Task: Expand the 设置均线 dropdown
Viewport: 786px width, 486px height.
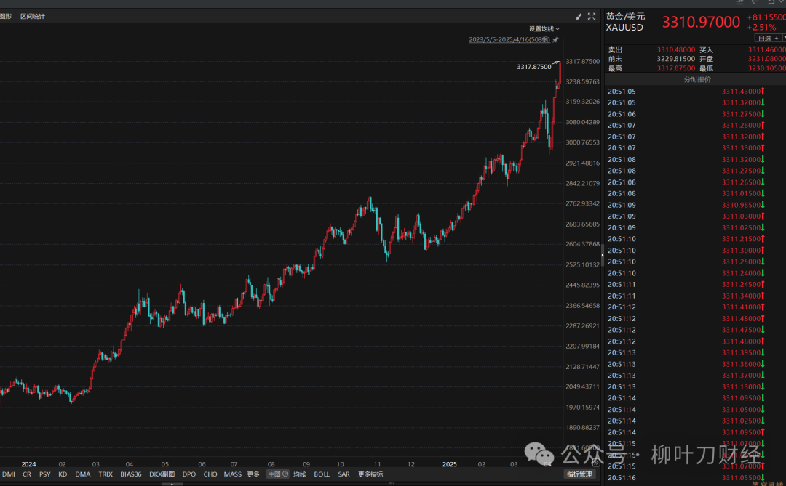Action: tap(544, 29)
